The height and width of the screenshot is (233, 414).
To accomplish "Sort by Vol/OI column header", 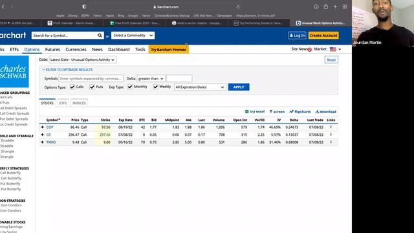I will pos(259,120).
